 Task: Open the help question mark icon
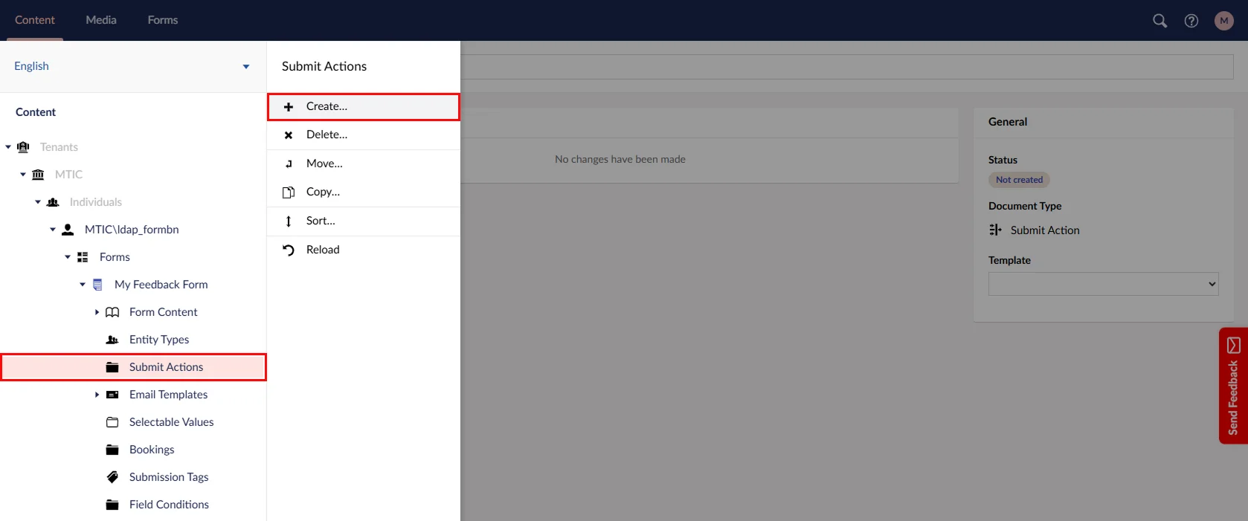1191,21
